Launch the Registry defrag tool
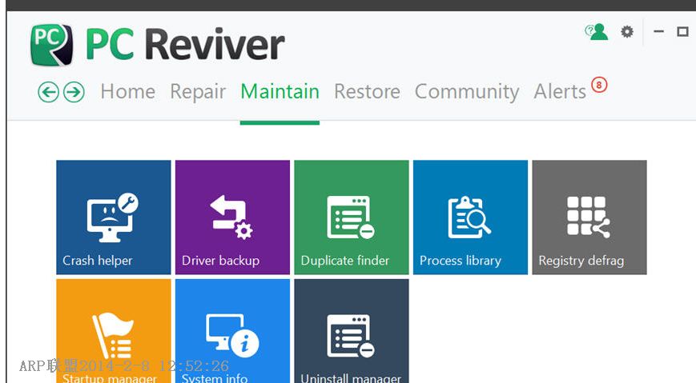 coord(589,217)
